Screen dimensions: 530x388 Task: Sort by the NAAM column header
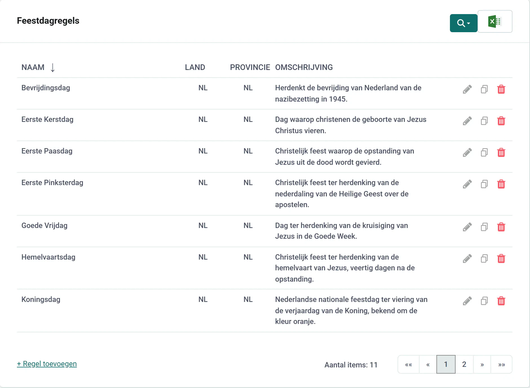33,67
